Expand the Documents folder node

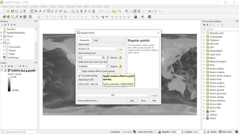click(x=4, y=47)
